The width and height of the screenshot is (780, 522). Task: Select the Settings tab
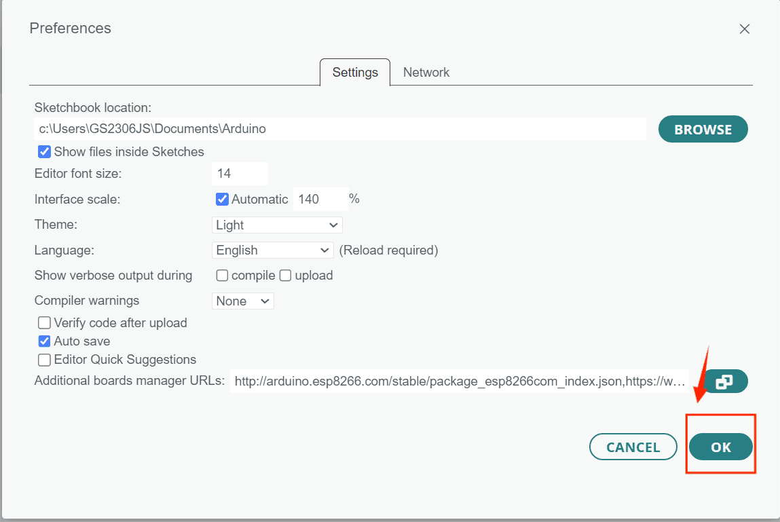pyautogui.click(x=354, y=72)
